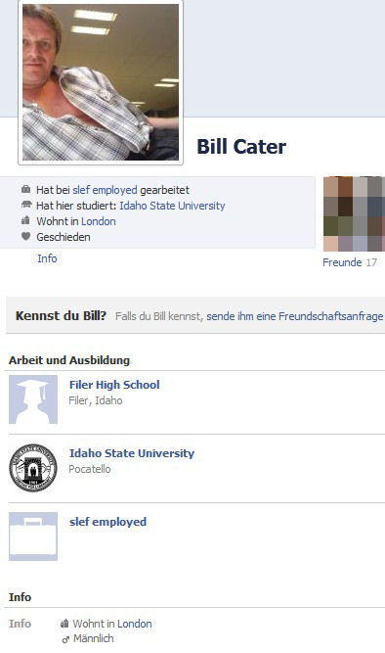This screenshot has width=385, height=653.
Task: Click the London link in the summary box
Action: (99, 221)
